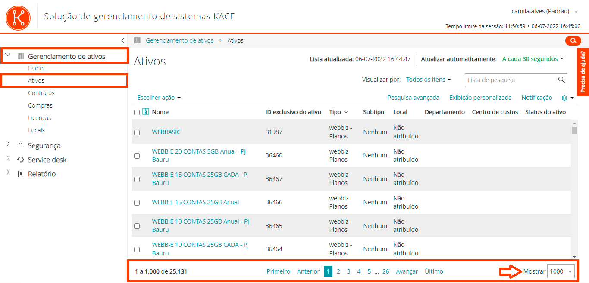Open the table settings gear icon
The image size is (589, 283).
564,98
